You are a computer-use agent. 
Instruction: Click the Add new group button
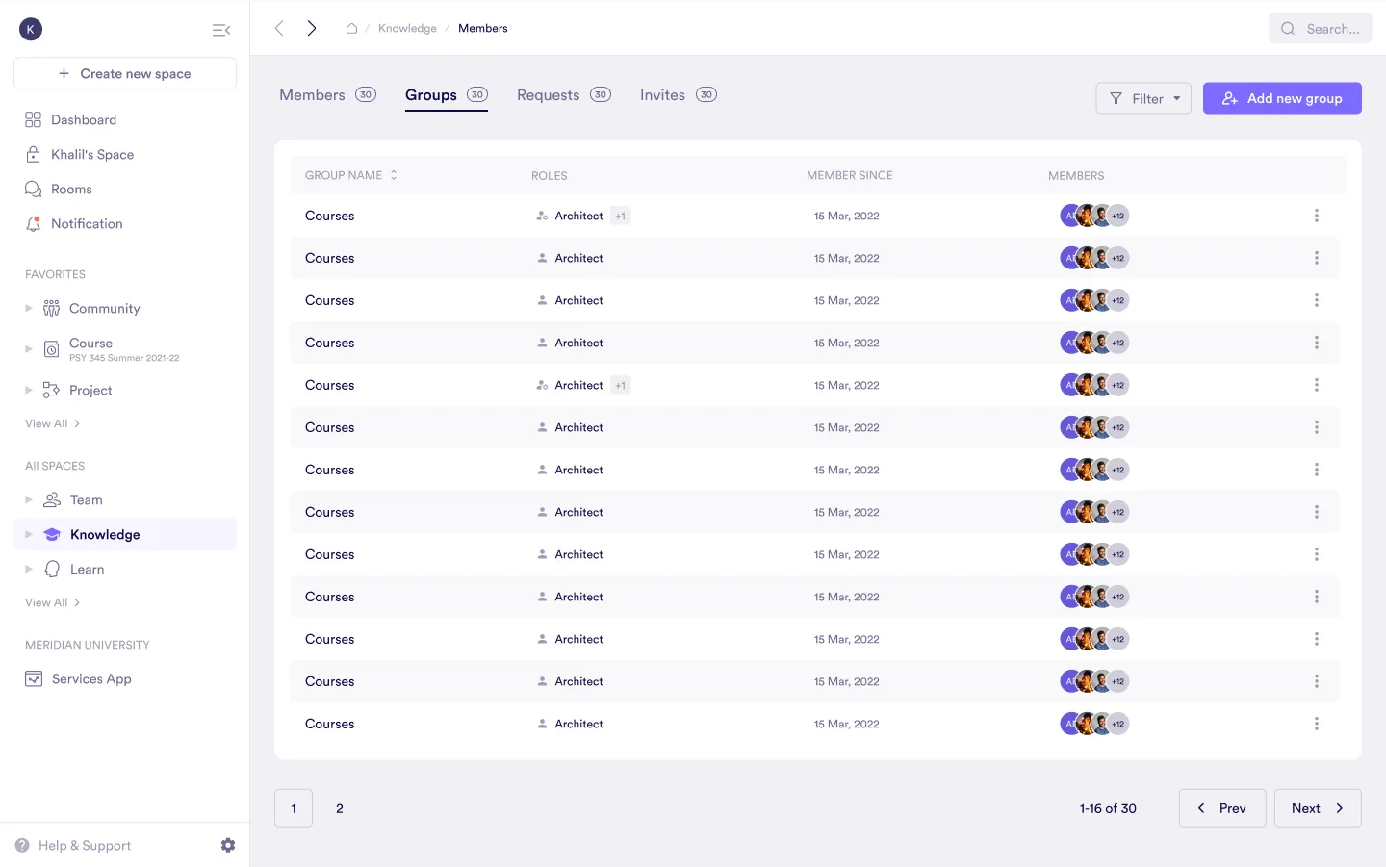click(x=1282, y=98)
